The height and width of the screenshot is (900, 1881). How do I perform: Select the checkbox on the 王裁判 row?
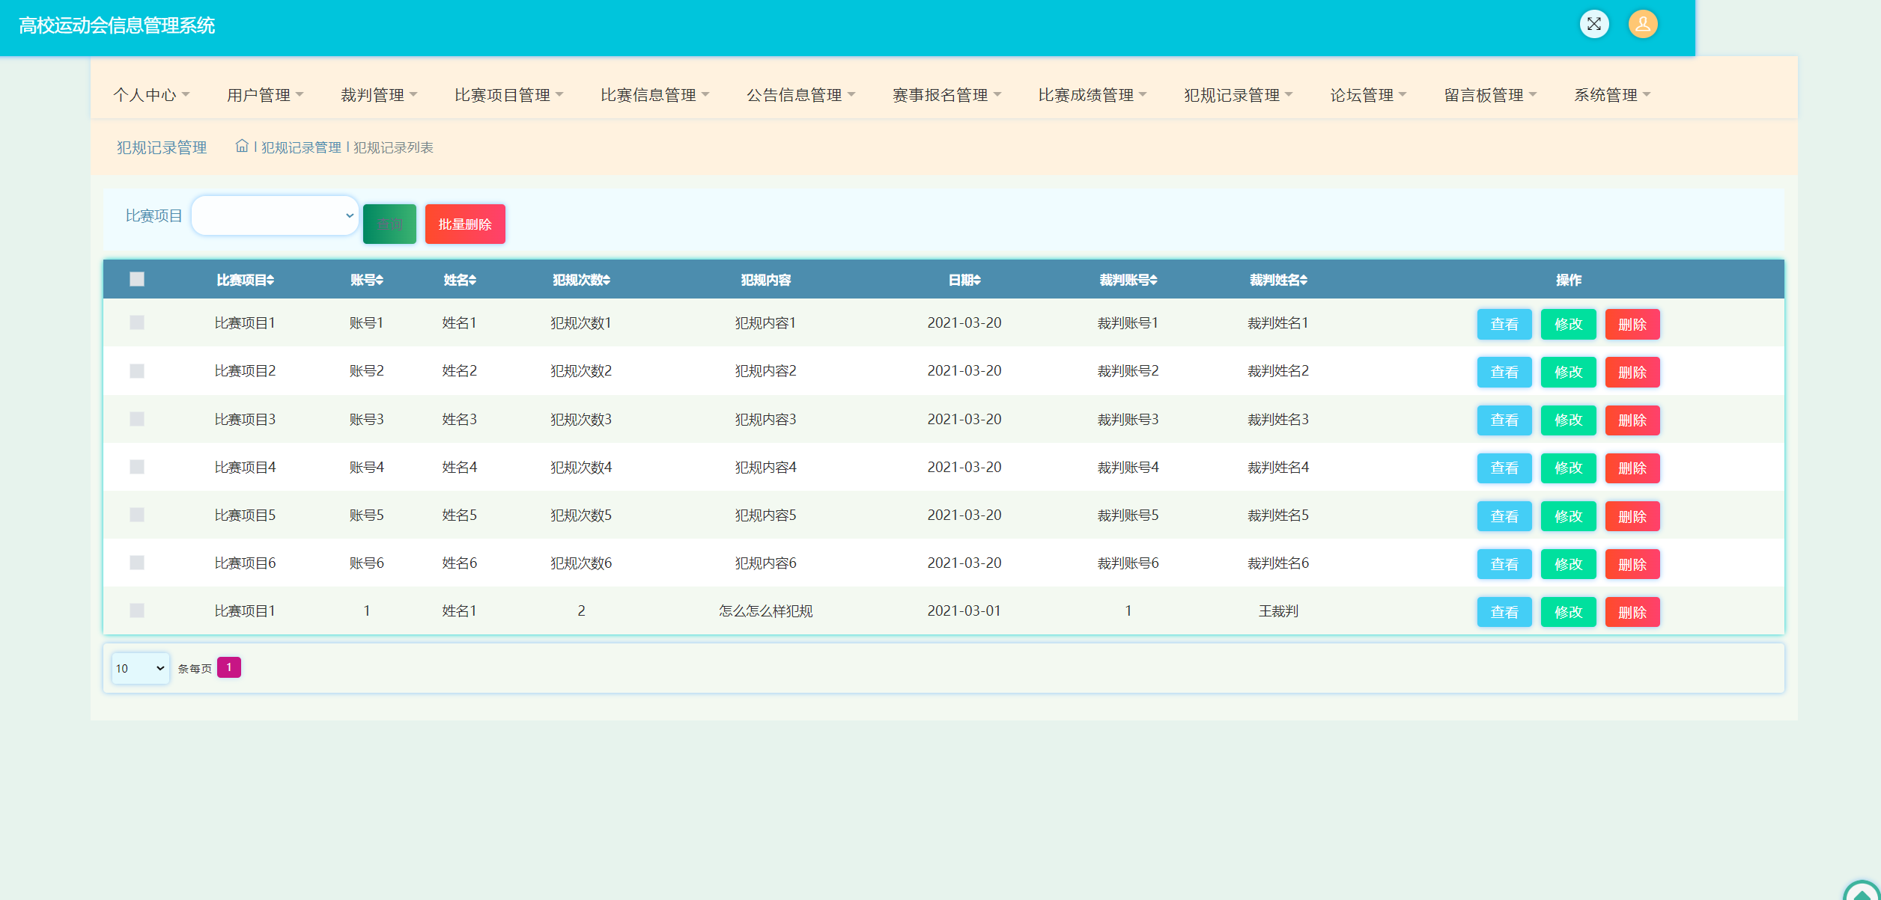pos(136,610)
